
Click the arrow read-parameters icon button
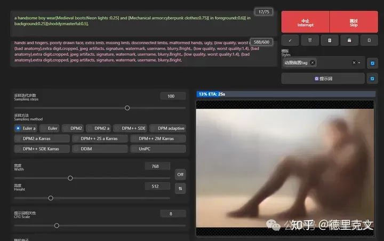tap(290, 40)
